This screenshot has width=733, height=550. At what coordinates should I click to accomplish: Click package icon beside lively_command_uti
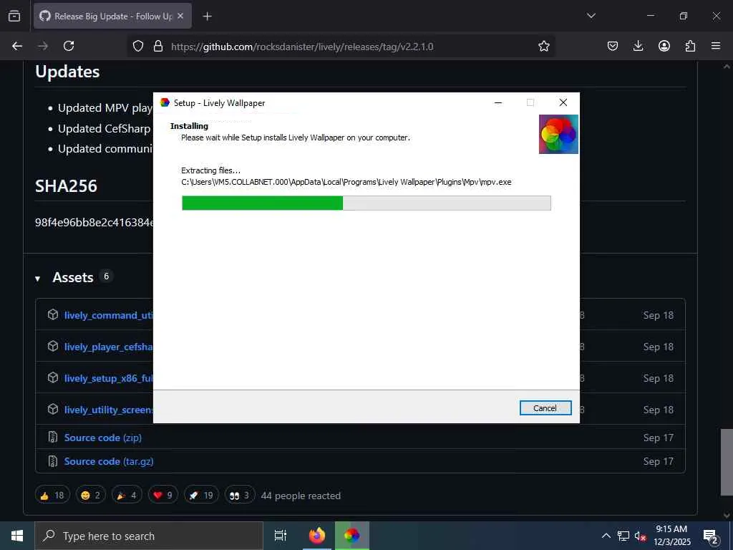click(x=53, y=315)
